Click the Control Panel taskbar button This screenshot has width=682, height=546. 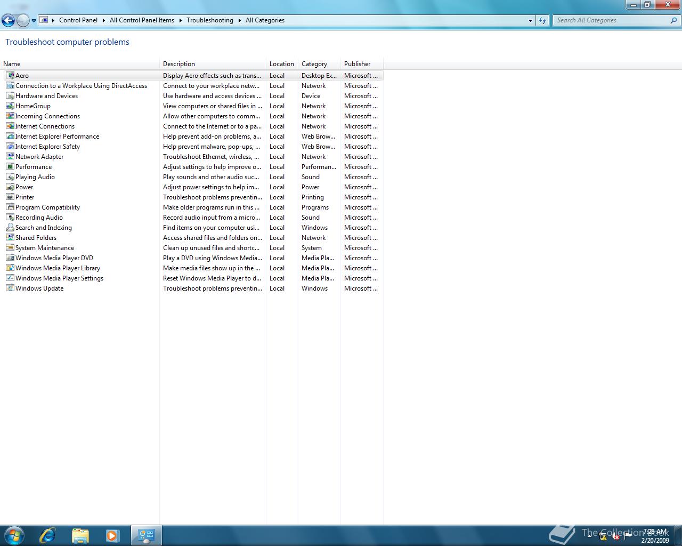coord(146,535)
